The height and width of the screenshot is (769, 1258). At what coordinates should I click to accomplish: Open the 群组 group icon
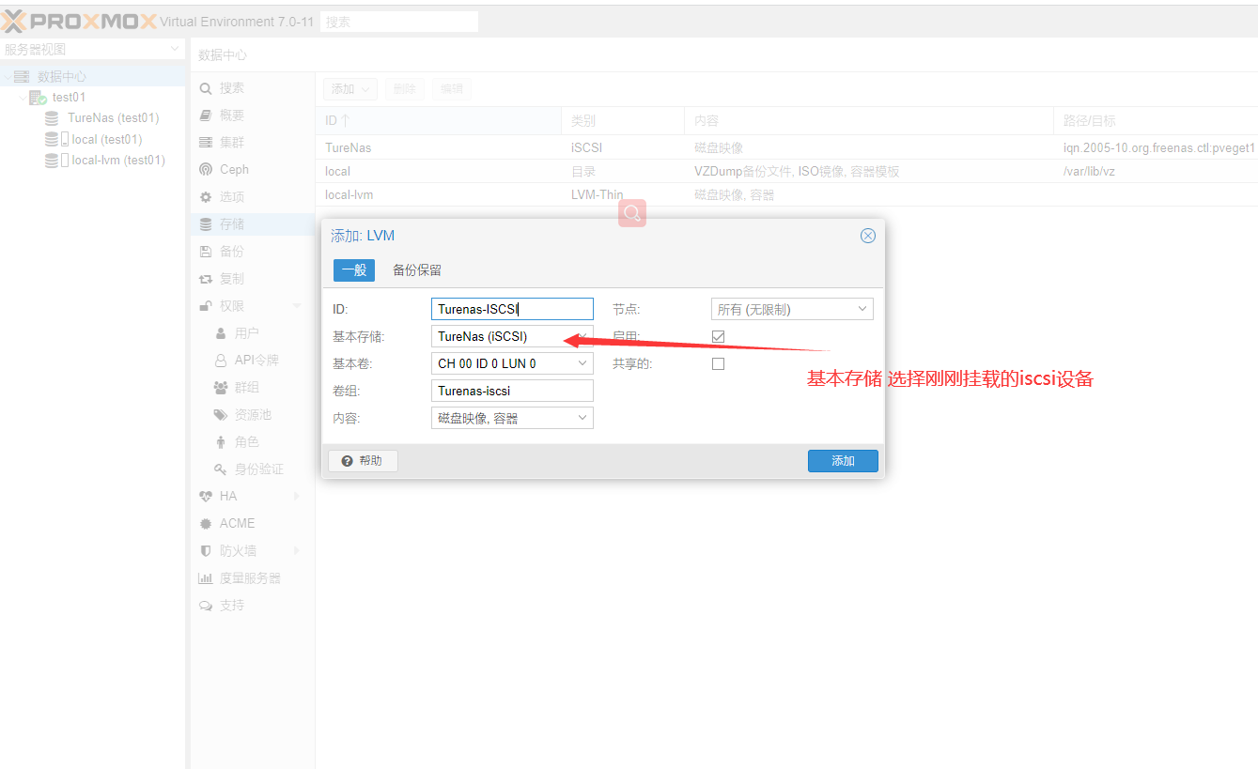click(x=221, y=388)
